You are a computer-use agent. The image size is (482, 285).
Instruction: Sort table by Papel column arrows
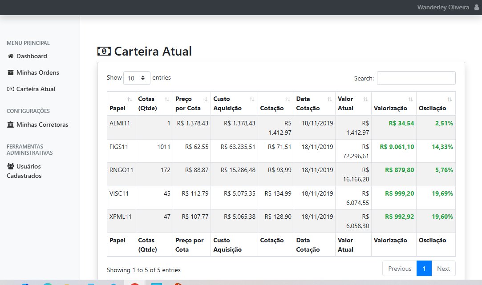tap(130, 99)
